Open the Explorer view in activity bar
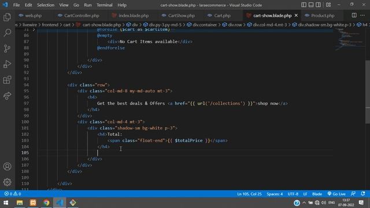Viewport: 370px width, 208px height. coord(8,17)
